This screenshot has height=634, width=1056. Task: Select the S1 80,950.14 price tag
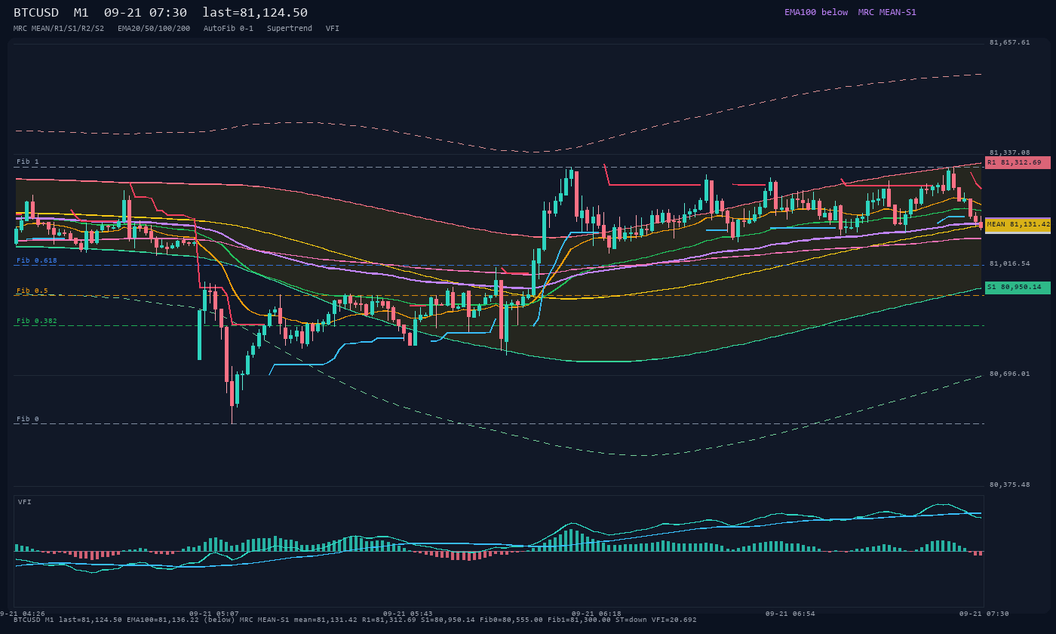1018,287
